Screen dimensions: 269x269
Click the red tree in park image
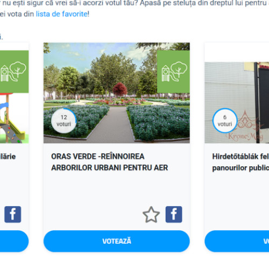click(x=120, y=89)
